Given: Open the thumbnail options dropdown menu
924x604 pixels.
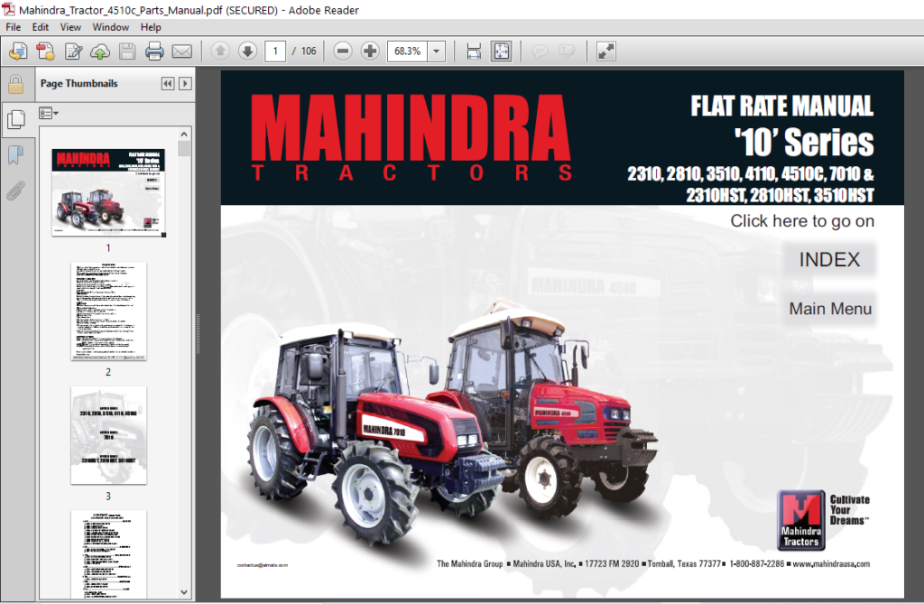Looking at the screenshot, I should coord(49,113).
